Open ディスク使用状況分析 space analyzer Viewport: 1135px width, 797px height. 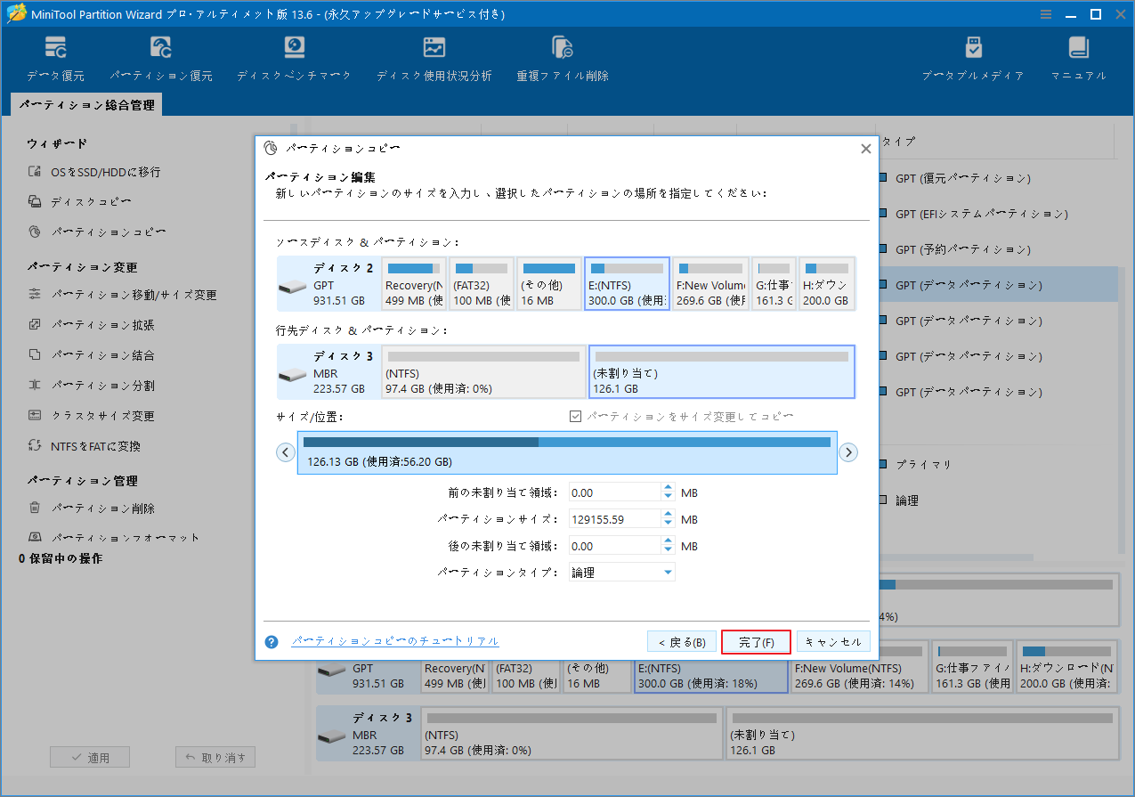(x=434, y=59)
